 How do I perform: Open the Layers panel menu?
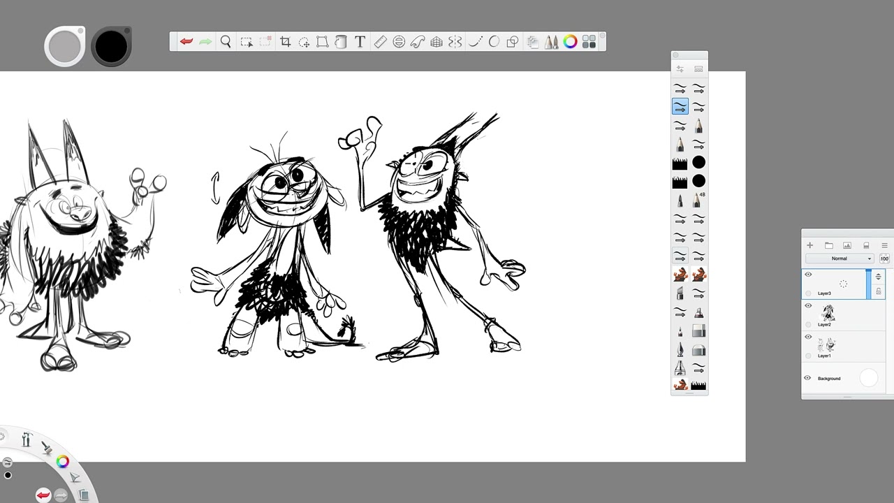pyautogui.click(x=884, y=245)
